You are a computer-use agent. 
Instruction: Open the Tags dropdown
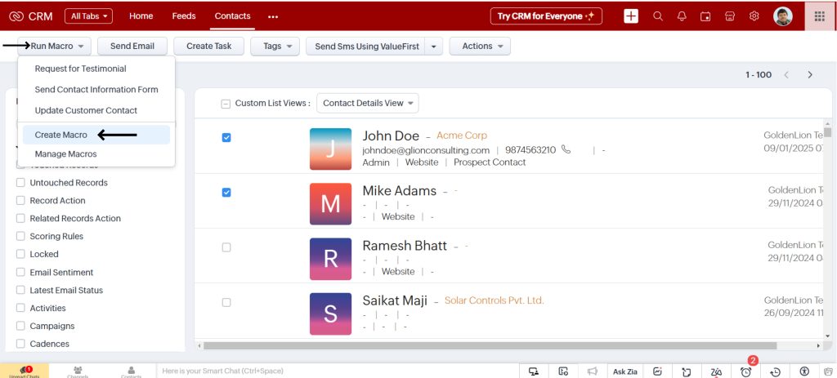pos(275,47)
